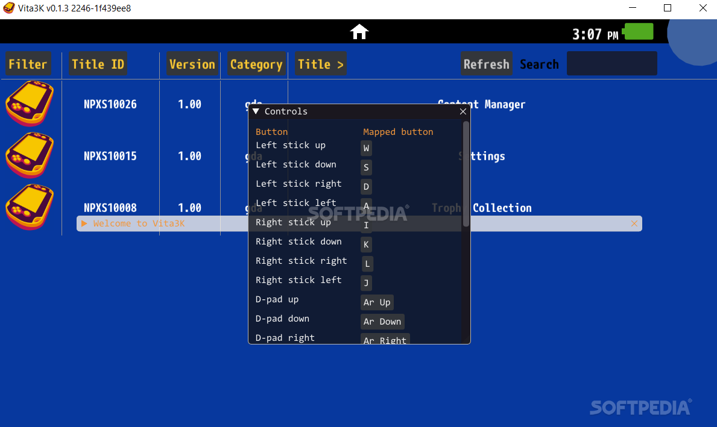Remap Left stick up key W
The height and width of the screenshot is (427, 717).
(366, 148)
